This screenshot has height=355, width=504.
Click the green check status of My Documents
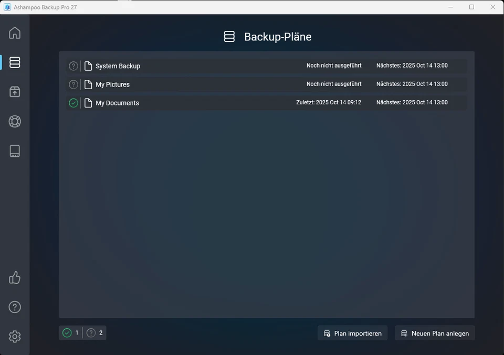tap(73, 103)
